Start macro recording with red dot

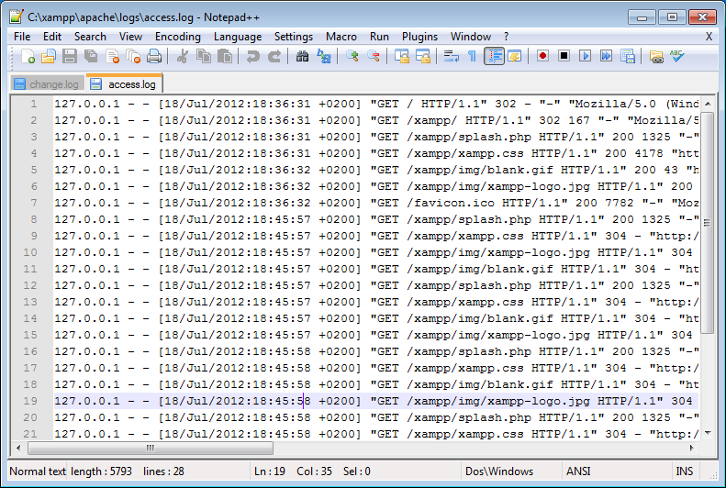542,57
